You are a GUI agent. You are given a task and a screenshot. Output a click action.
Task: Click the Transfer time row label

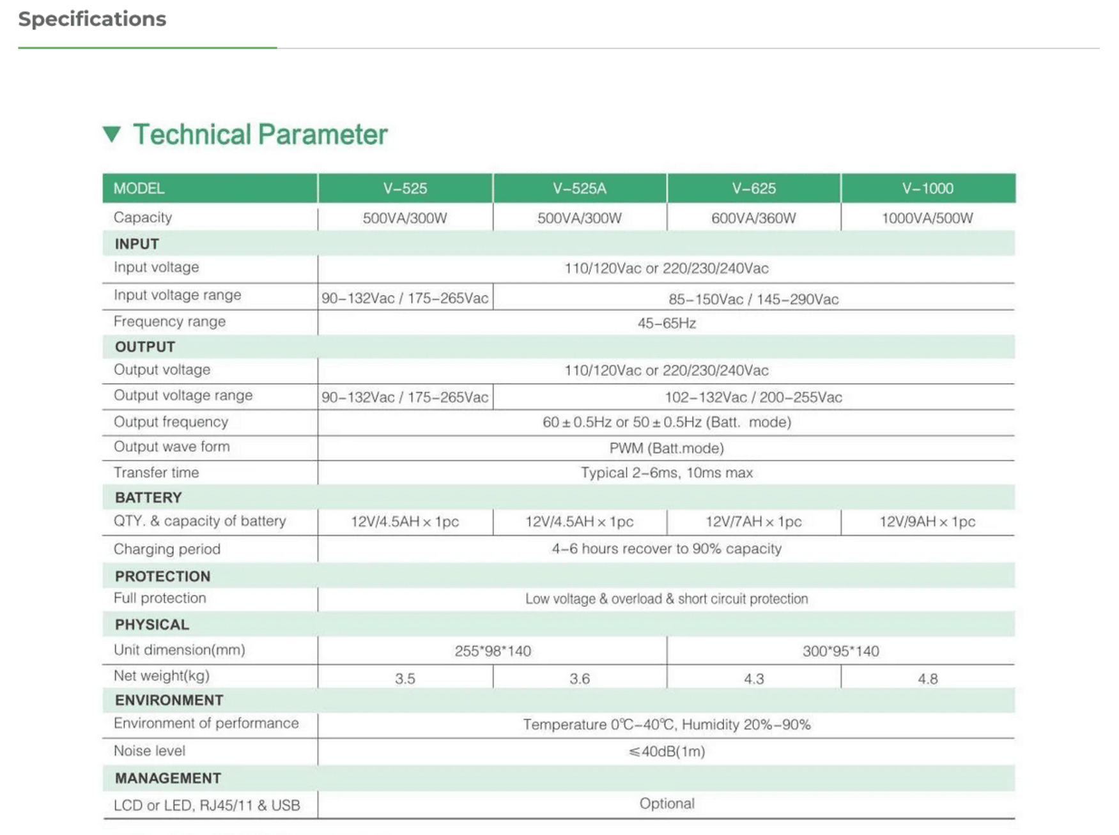[x=156, y=473]
